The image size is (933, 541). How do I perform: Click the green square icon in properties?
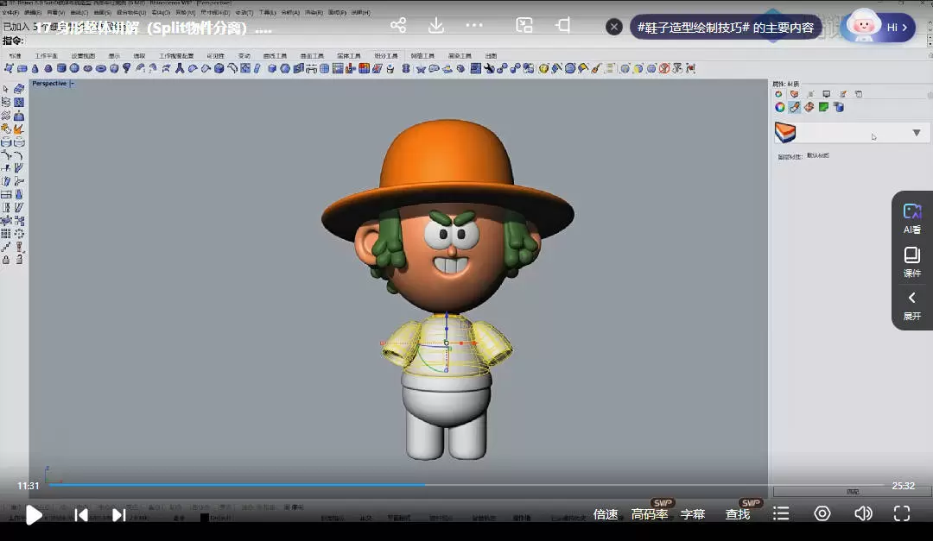tap(823, 107)
